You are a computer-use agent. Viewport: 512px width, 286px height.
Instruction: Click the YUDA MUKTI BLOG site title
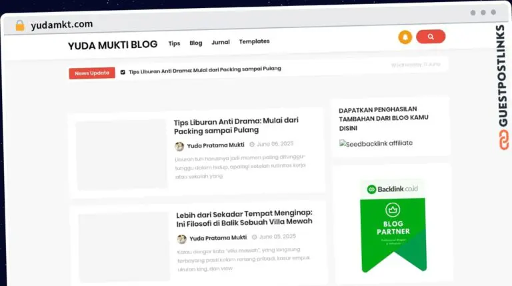(x=113, y=45)
